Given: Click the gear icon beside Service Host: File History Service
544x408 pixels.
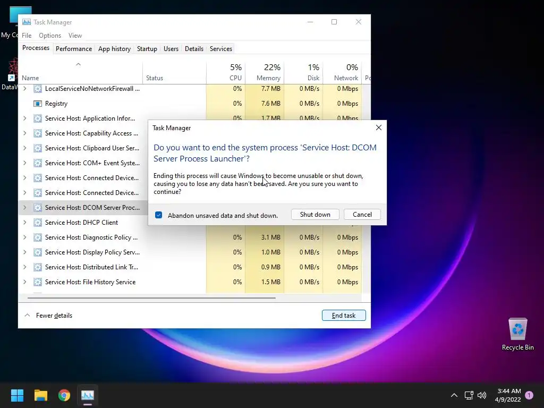Looking at the screenshot, I should 38,282.
